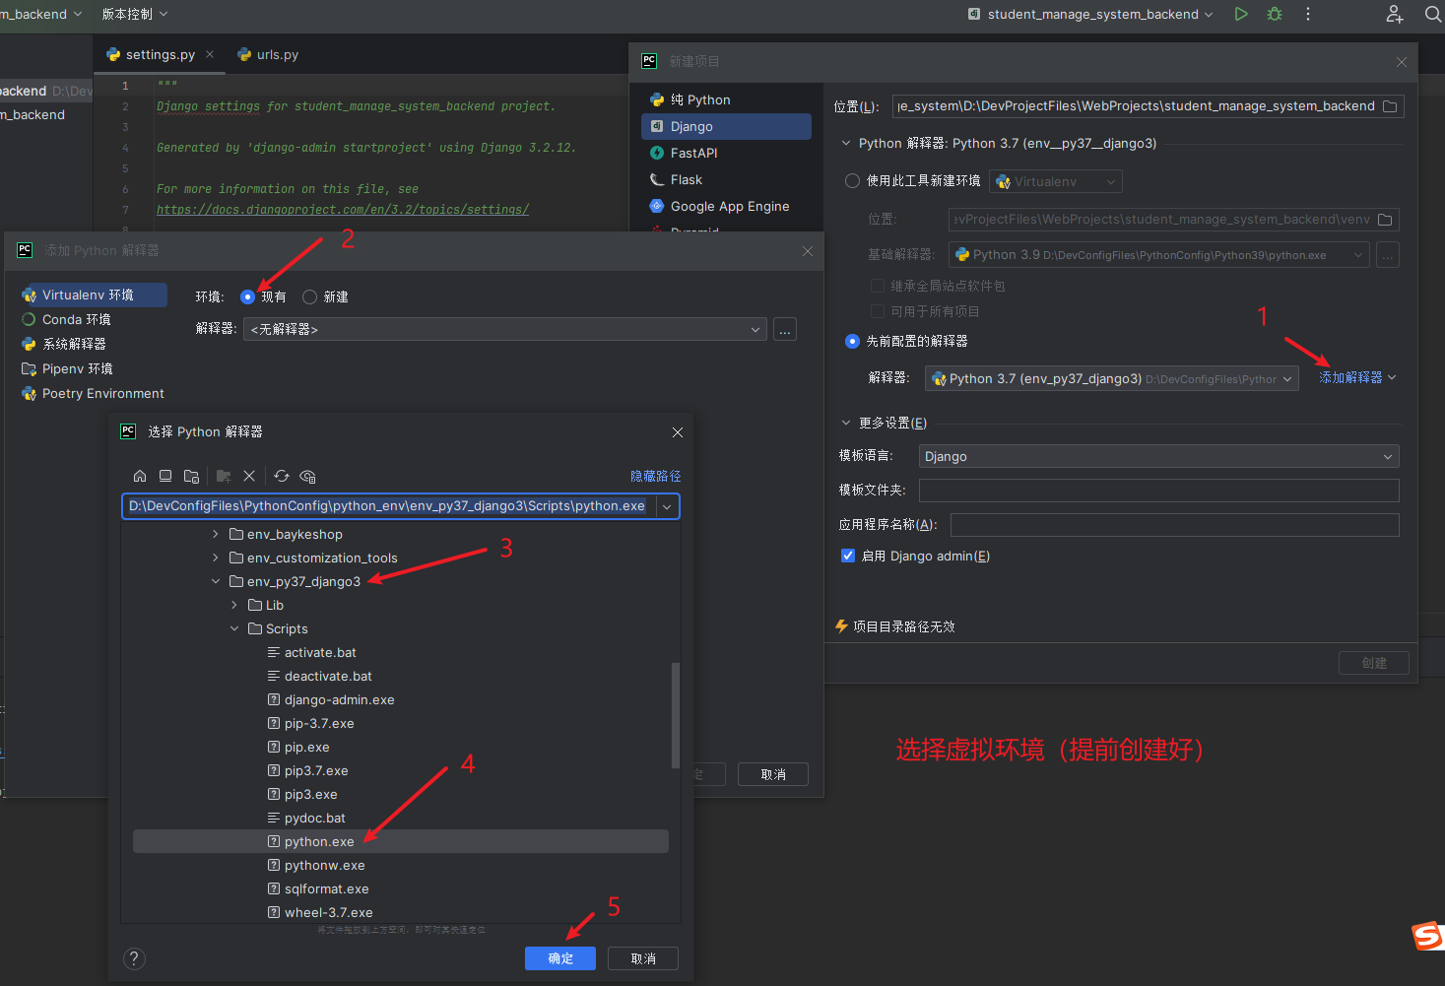
Task: Select Conda 环境 in interpreter list
Action: pos(93,319)
